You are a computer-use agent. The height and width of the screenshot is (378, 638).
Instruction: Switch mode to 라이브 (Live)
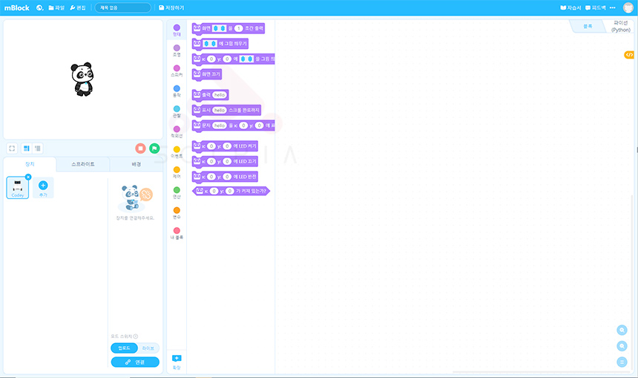click(148, 348)
